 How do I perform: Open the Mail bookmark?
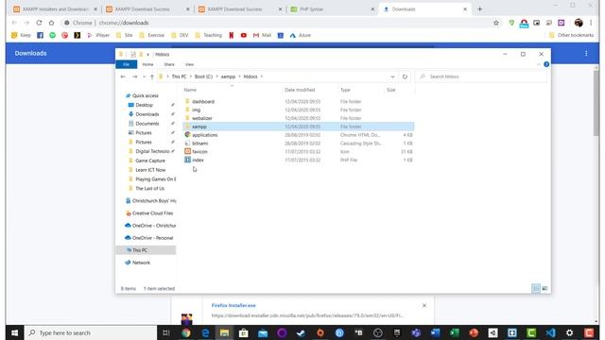262,35
